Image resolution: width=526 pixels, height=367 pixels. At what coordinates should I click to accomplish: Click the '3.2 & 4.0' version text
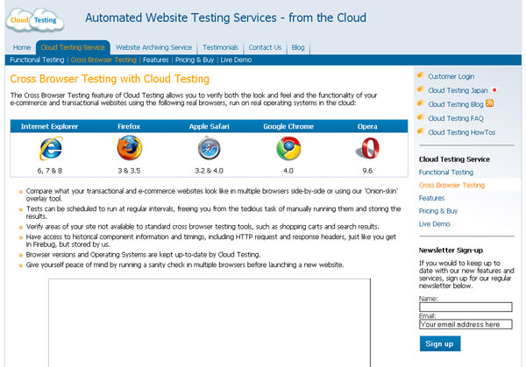point(209,171)
